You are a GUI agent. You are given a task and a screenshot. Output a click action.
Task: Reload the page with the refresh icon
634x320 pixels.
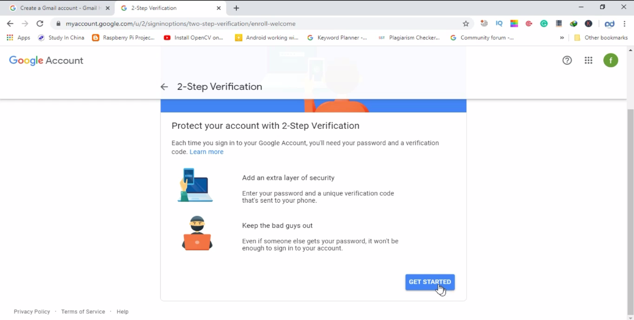coord(40,24)
